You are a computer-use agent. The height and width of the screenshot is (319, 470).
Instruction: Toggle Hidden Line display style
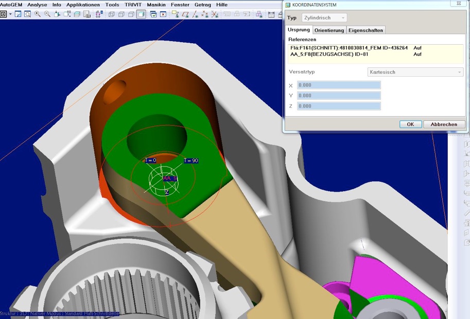pos(121,14)
